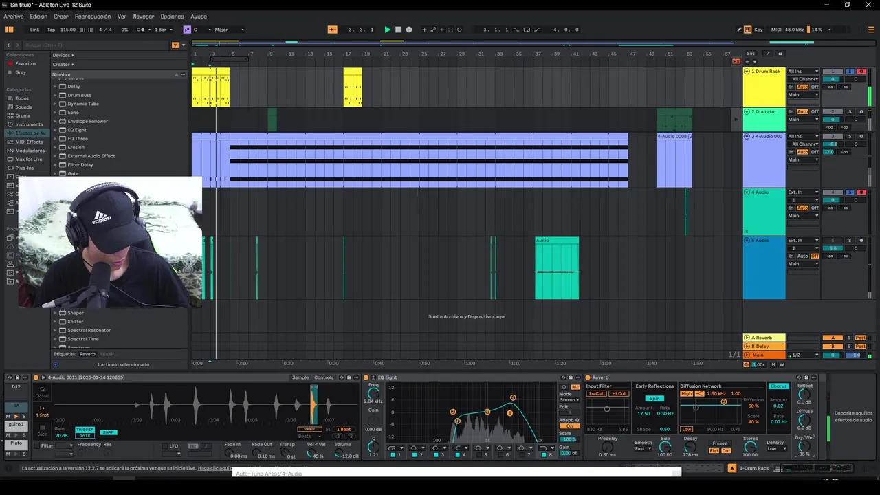The image size is (880, 495).
Task: Open the Reproducción menu
Action: (93, 16)
